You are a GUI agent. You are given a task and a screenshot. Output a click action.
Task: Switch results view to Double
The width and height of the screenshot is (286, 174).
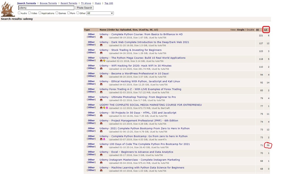(250, 30)
